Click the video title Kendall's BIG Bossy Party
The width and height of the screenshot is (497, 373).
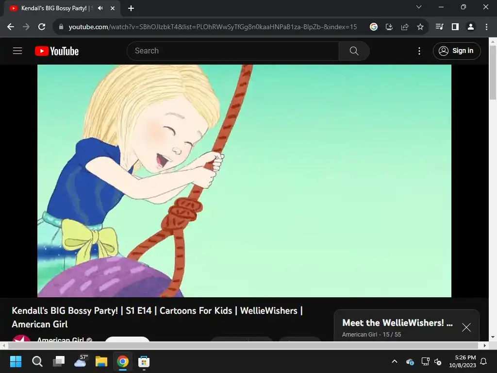point(157,317)
